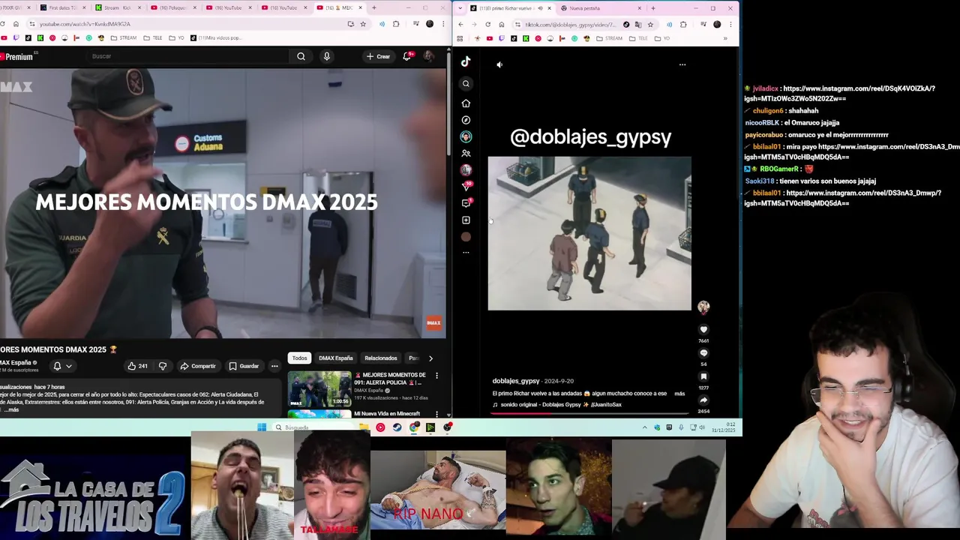Open TikTok video comments bubble
Image resolution: width=960 pixels, height=540 pixels.
703,352
